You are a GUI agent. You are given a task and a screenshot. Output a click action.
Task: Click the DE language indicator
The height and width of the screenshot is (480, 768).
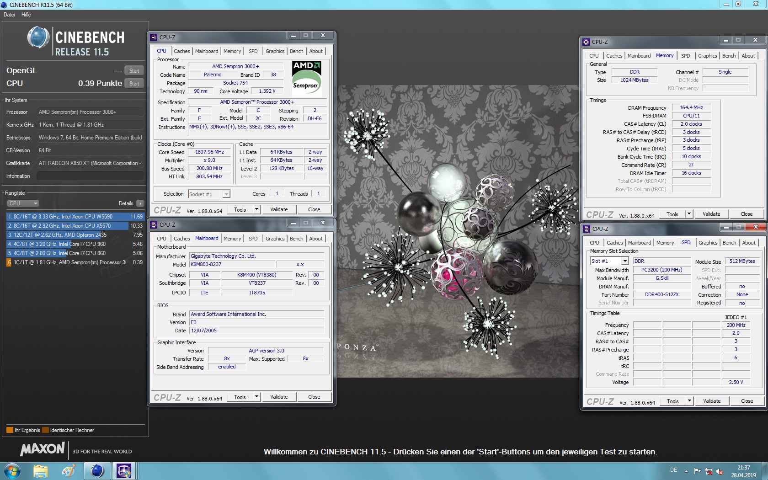click(673, 470)
